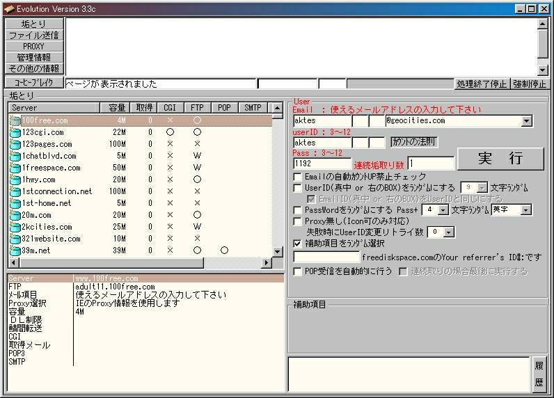Click the 連続垢取り数 input field

(x=431, y=164)
